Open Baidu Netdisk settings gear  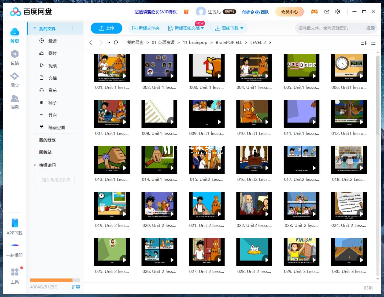(338, 12)
